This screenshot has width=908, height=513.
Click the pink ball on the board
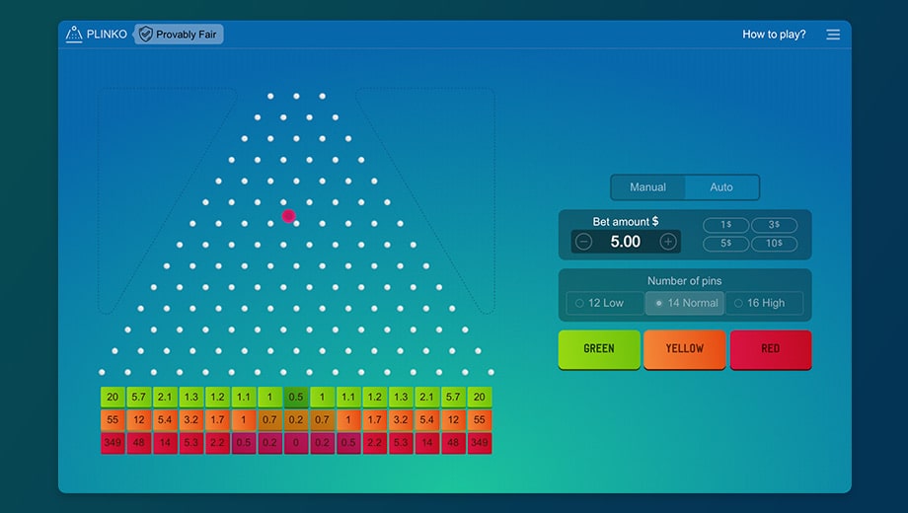[x=288, y=215]
